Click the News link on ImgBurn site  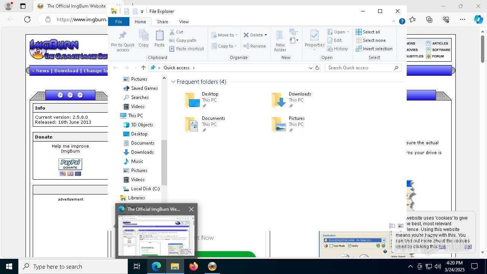43,71
